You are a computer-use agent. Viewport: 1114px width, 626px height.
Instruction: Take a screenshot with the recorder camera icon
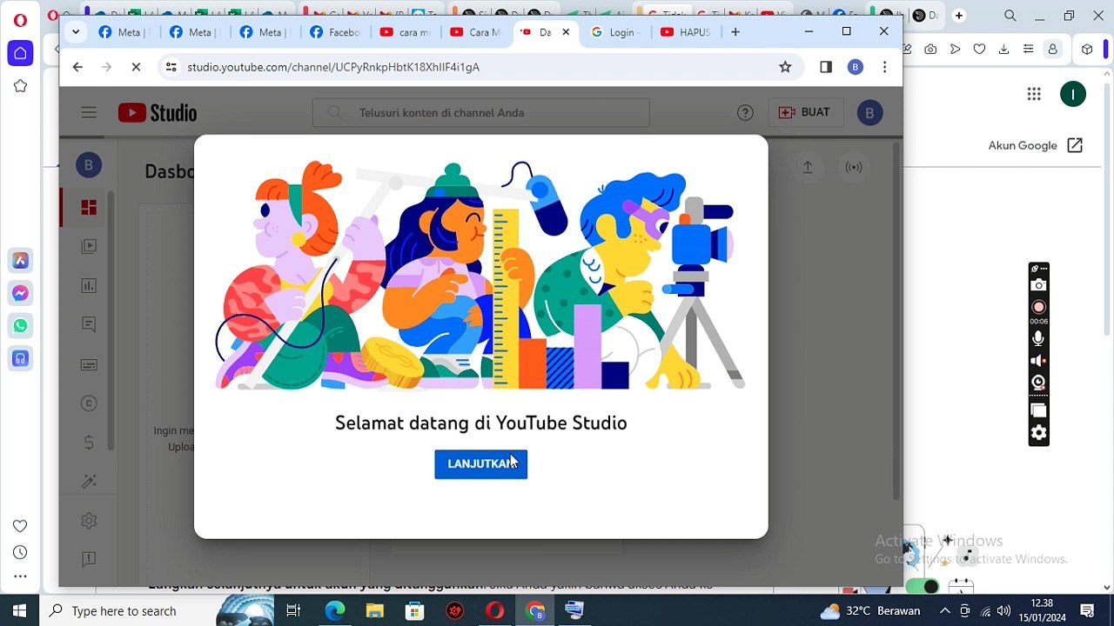click(1038, 285)
